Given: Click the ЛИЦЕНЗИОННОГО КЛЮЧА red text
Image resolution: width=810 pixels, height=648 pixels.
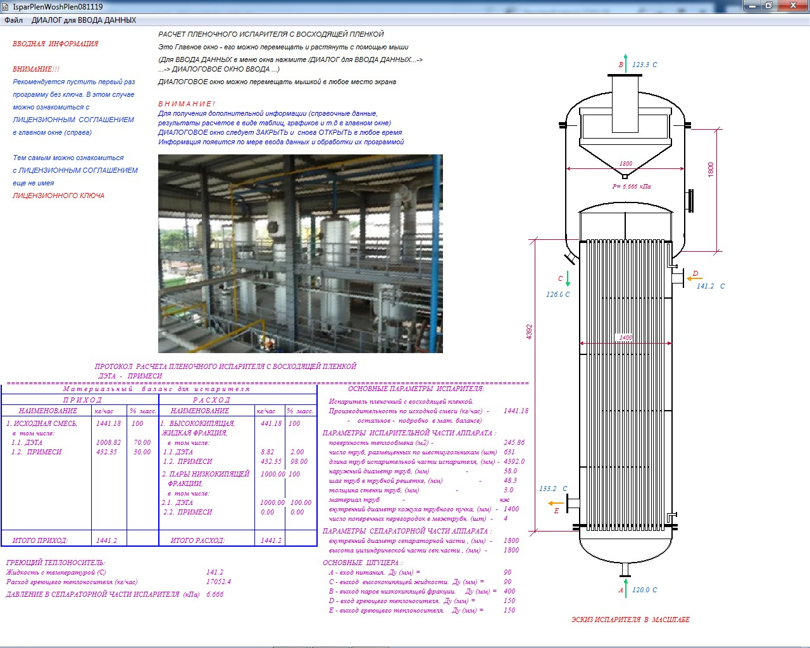Looking at the screenshot, I should point(58,196).
